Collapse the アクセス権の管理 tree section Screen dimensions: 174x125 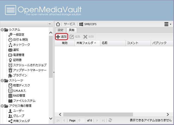[2, 106]
